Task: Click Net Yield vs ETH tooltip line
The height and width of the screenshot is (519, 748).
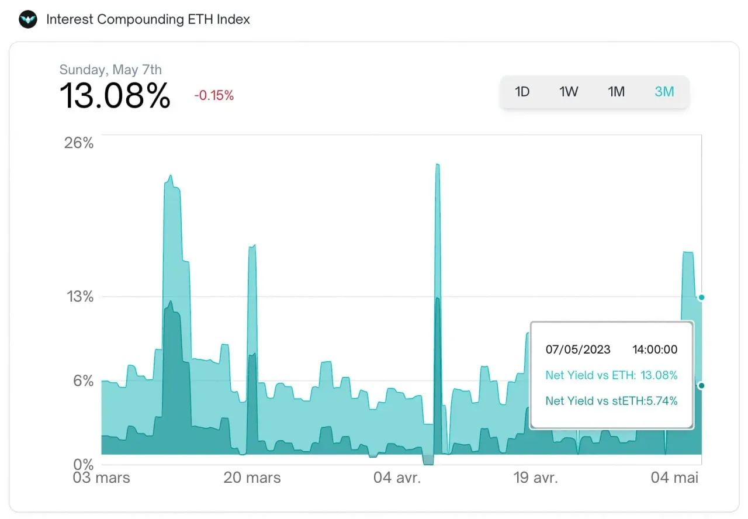Action: tap(611, 375)
